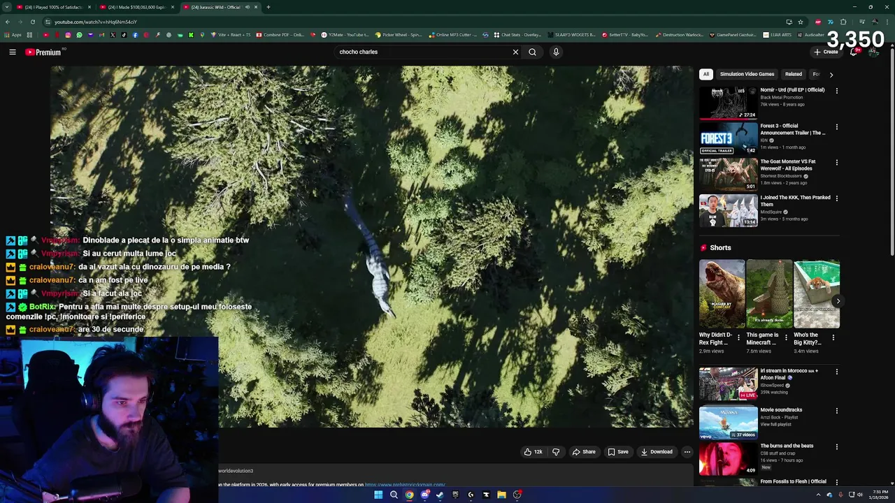This screenshot has height=503, width=895.
Task: Open options for Nomir - Urd video
Action: [836, 90]
